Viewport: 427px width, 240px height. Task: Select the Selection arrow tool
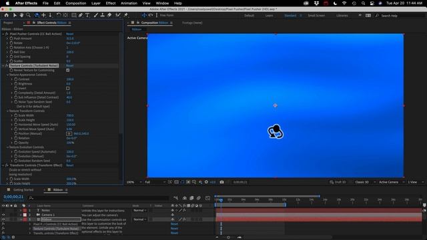point(15,15)
